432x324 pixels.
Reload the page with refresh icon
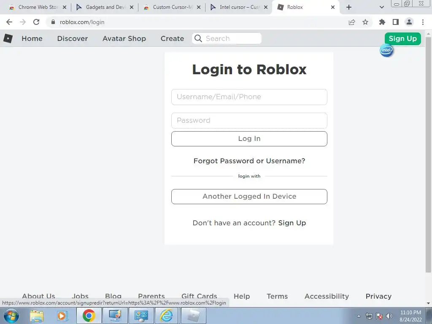(x=36, y=22)
